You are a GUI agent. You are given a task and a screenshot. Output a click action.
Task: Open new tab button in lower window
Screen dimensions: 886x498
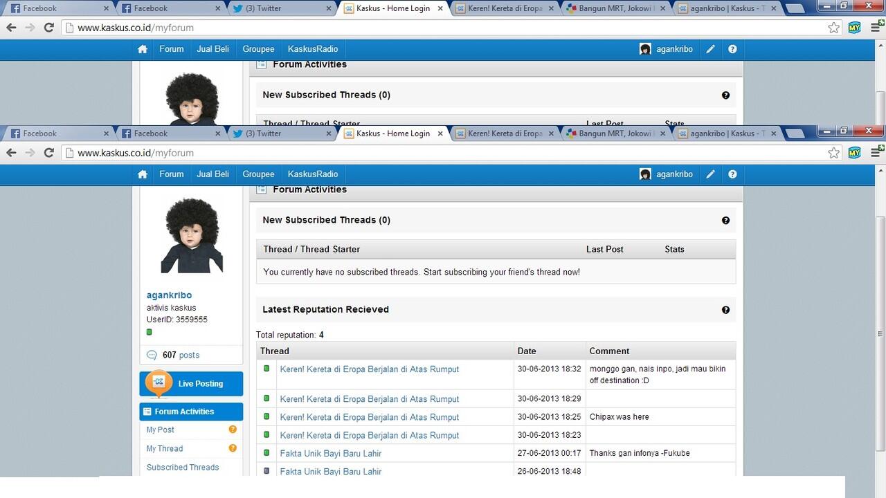795,134
